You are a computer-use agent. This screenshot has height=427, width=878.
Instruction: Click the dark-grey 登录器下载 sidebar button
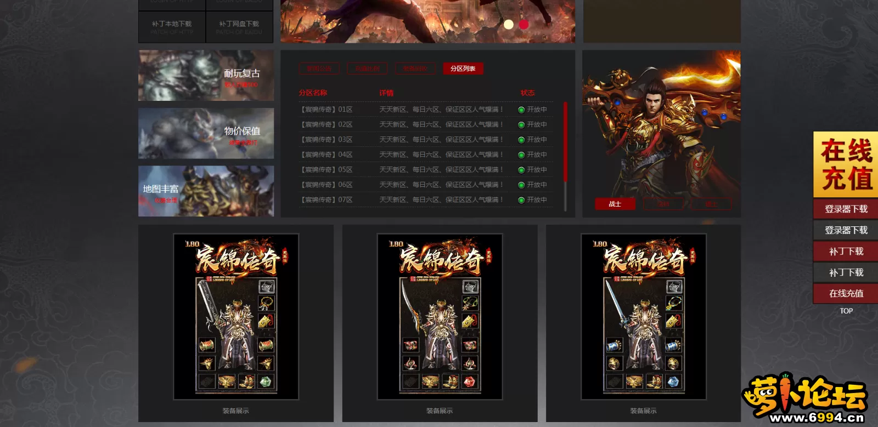click(x=846, y=230)
